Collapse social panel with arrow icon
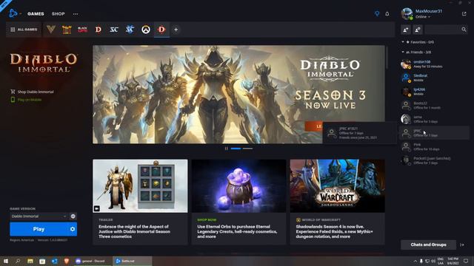The height and width of the screenshot is (266, 474). 462,245
